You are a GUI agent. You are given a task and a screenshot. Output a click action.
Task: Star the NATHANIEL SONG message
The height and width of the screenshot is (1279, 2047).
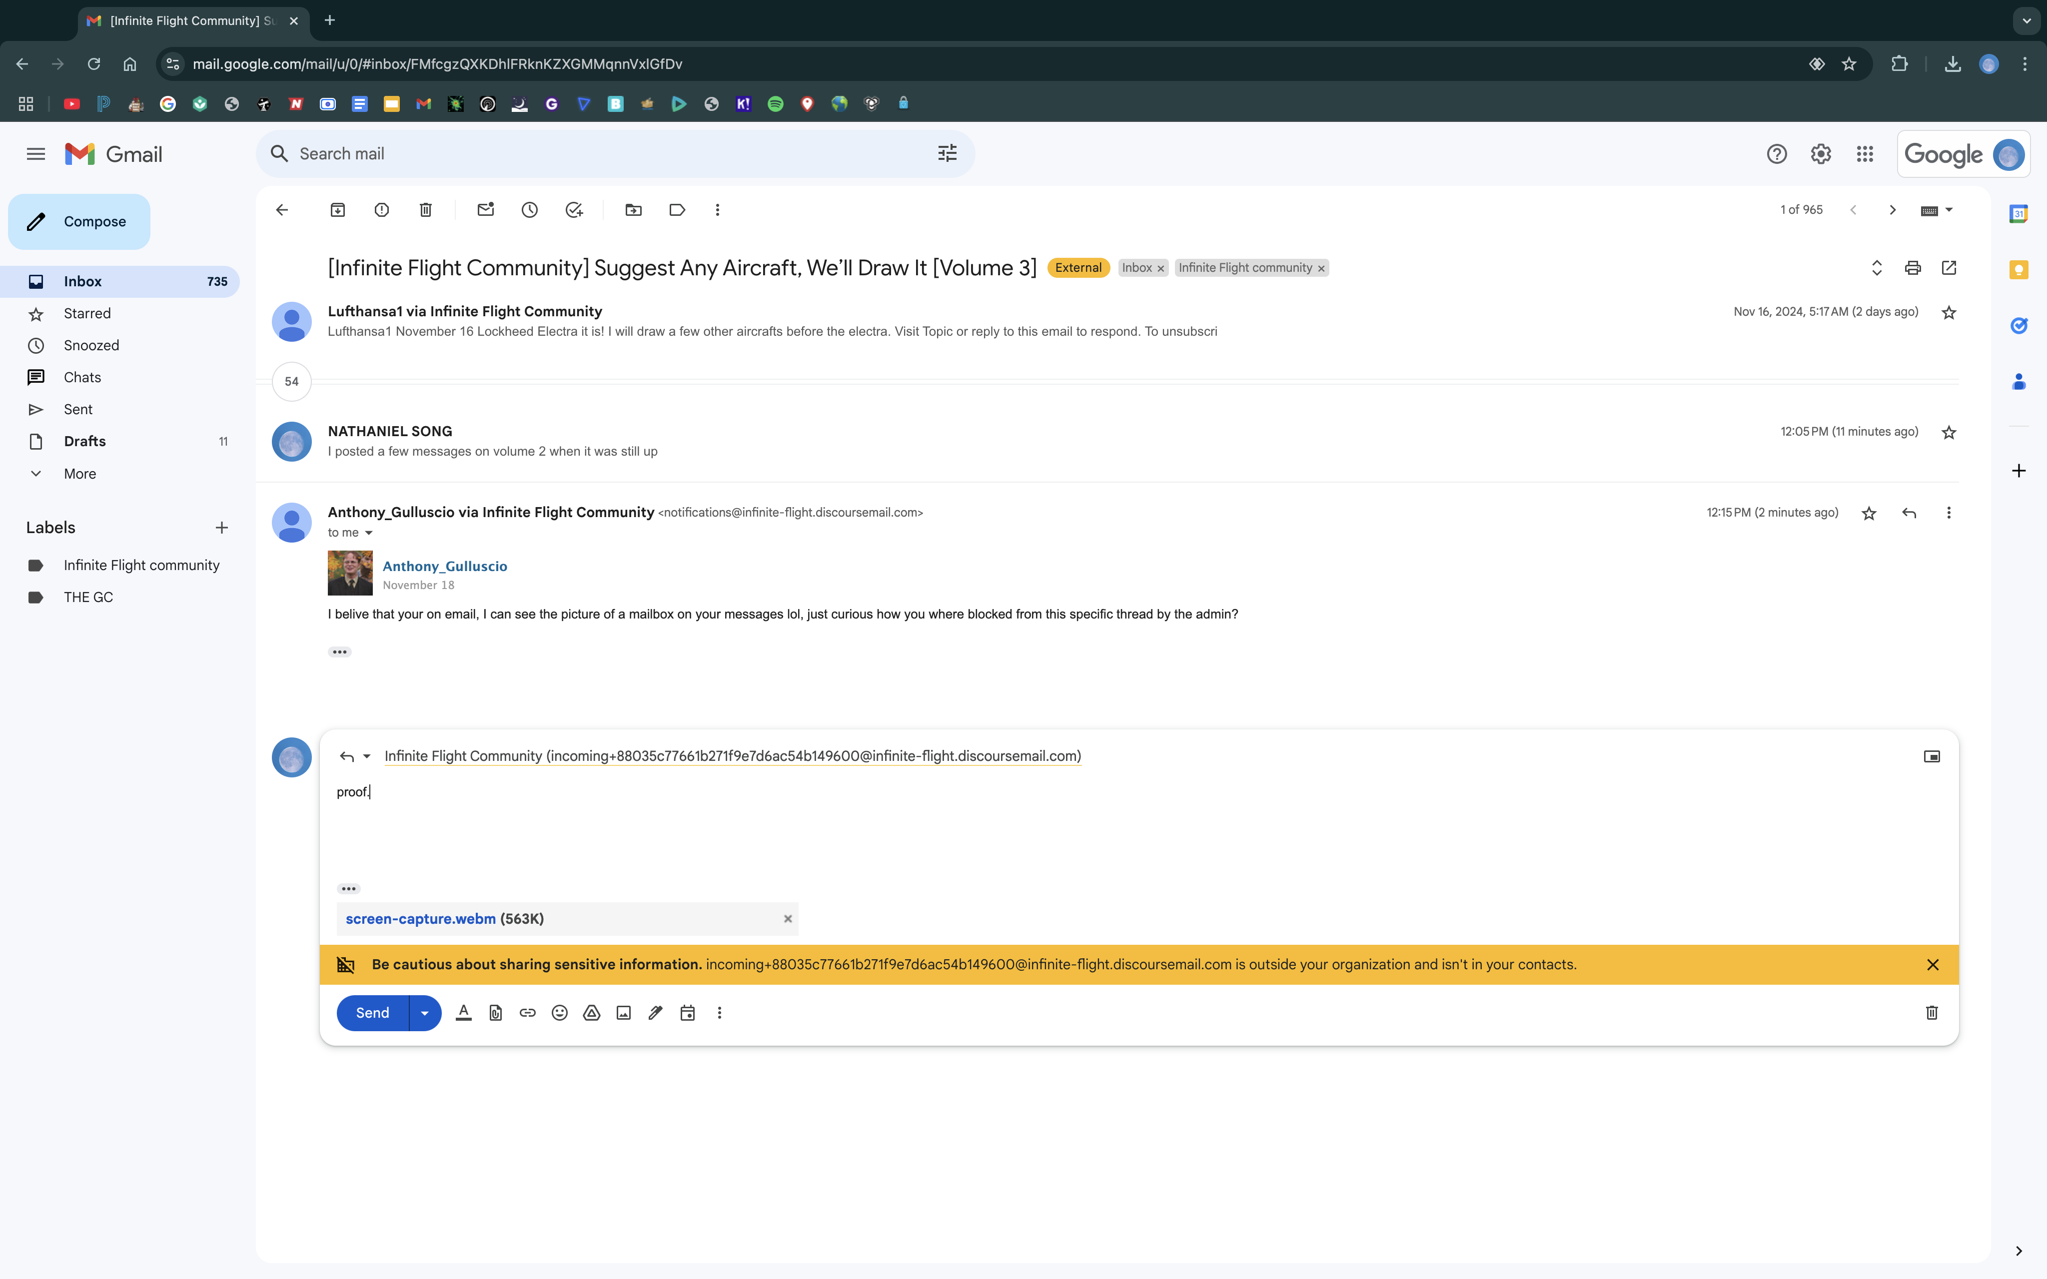click(1948, 432)
